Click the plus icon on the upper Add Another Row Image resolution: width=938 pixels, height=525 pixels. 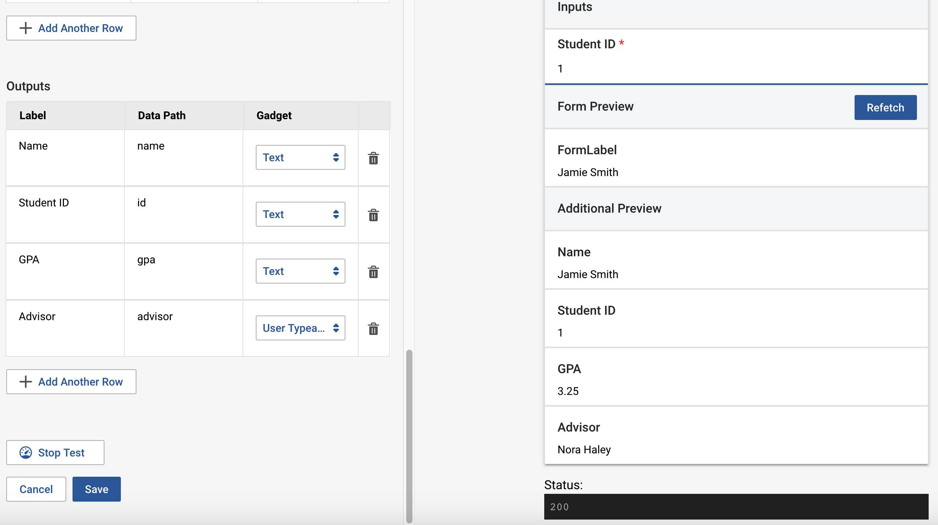pos(26,28)
